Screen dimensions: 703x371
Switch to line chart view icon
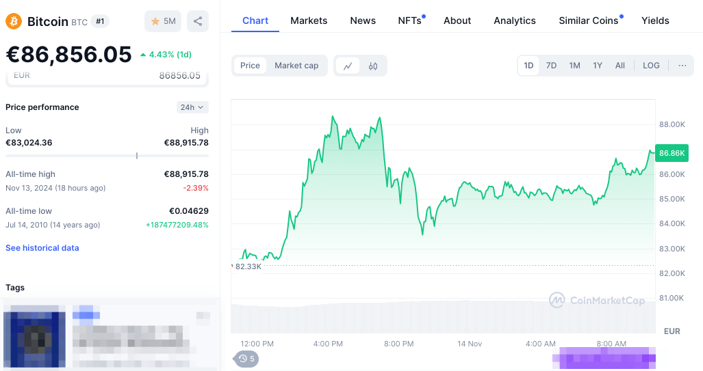[x=348, y=66]
